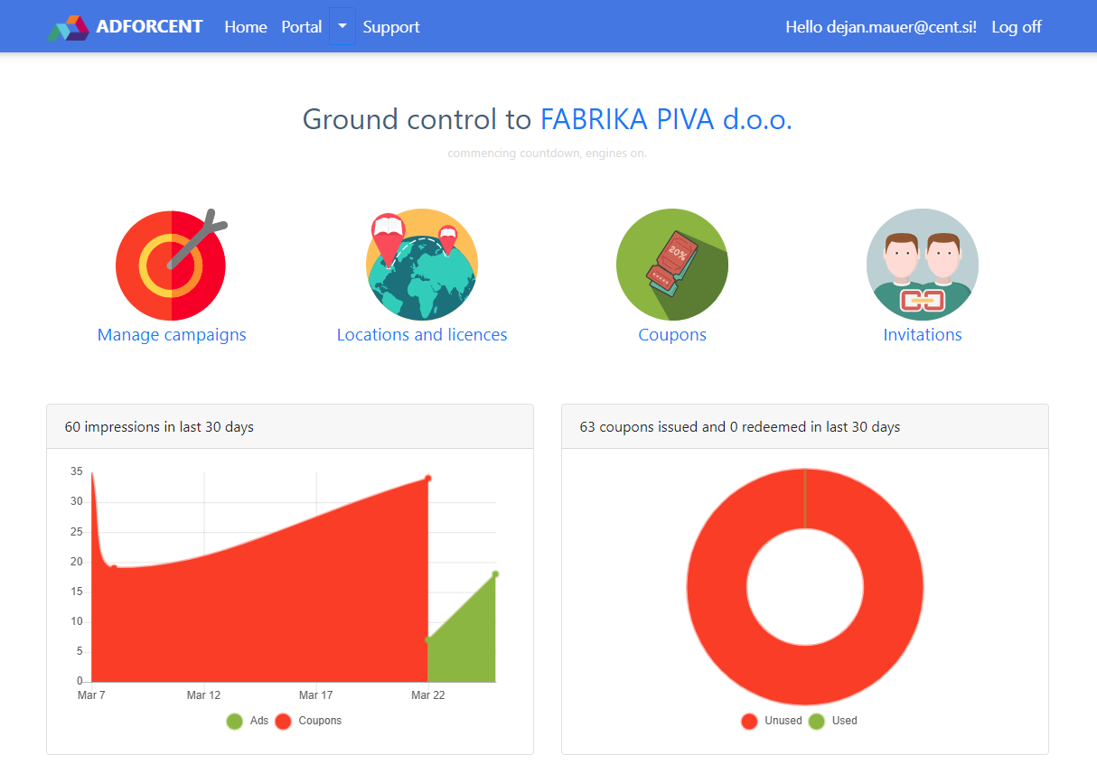Viewport: 1097px width, 783px height.
Task: Open the Portal dropdown arrow
Action: coord(342,26)
